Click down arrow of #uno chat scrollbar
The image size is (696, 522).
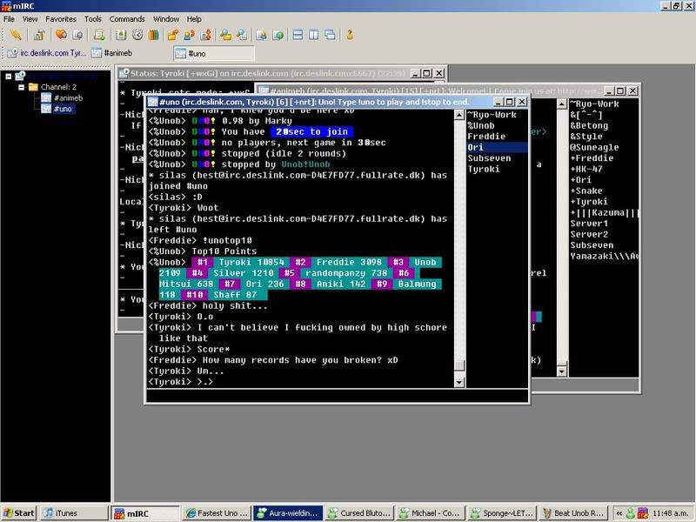459,382
